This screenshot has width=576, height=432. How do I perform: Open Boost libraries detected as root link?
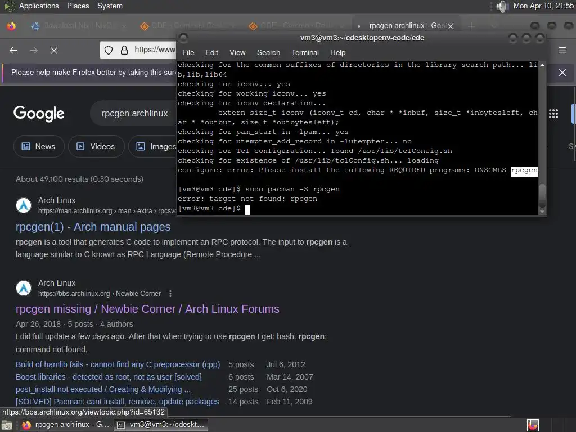click(x=109, y=377)
